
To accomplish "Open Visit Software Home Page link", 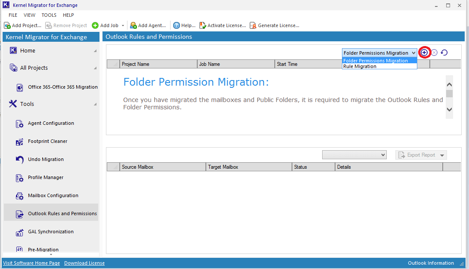I will coord(31,263).
